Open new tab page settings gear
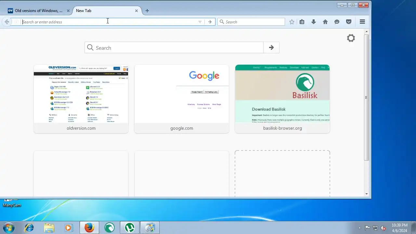416x234 pixels. click(351, 38)
